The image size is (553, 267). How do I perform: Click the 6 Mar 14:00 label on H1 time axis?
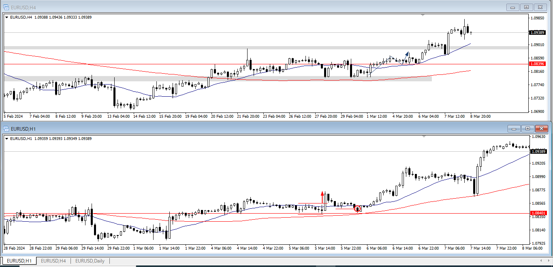point(403,248)
